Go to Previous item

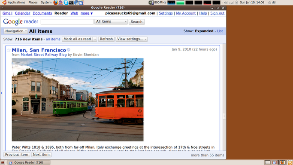[17, 155]
